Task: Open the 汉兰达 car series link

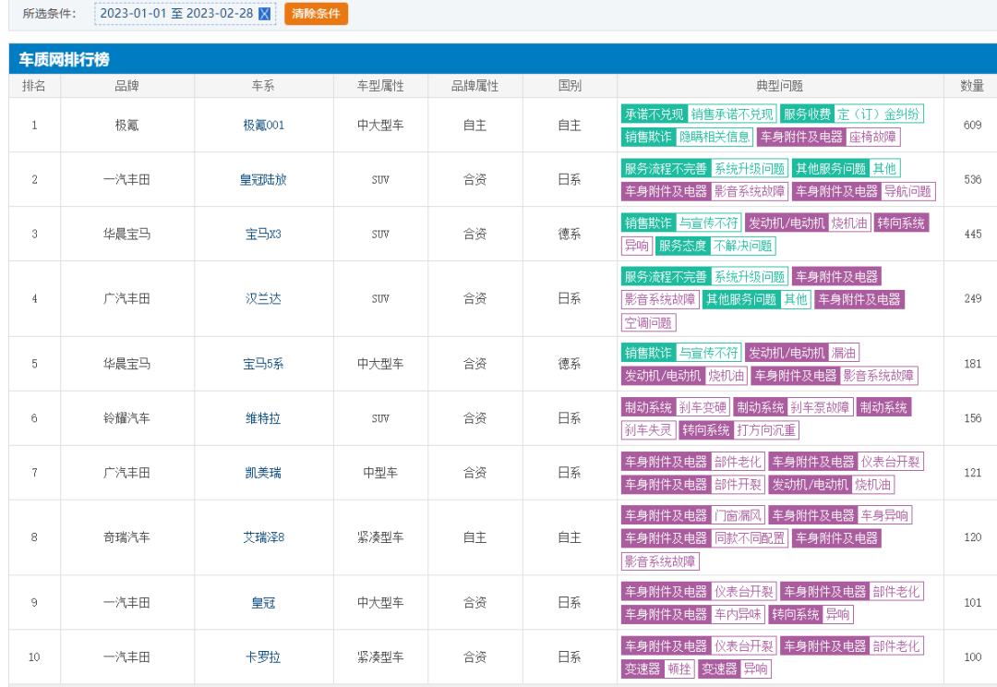Action: [x=263, y=298]
